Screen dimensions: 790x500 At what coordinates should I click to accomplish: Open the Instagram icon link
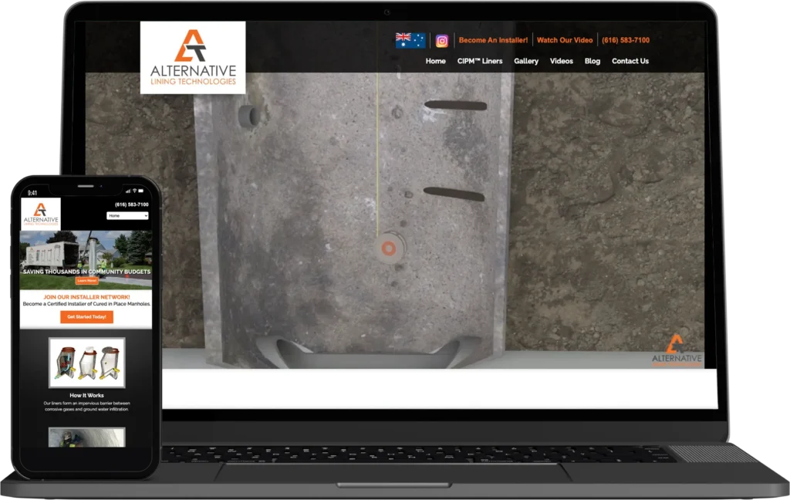442,41
